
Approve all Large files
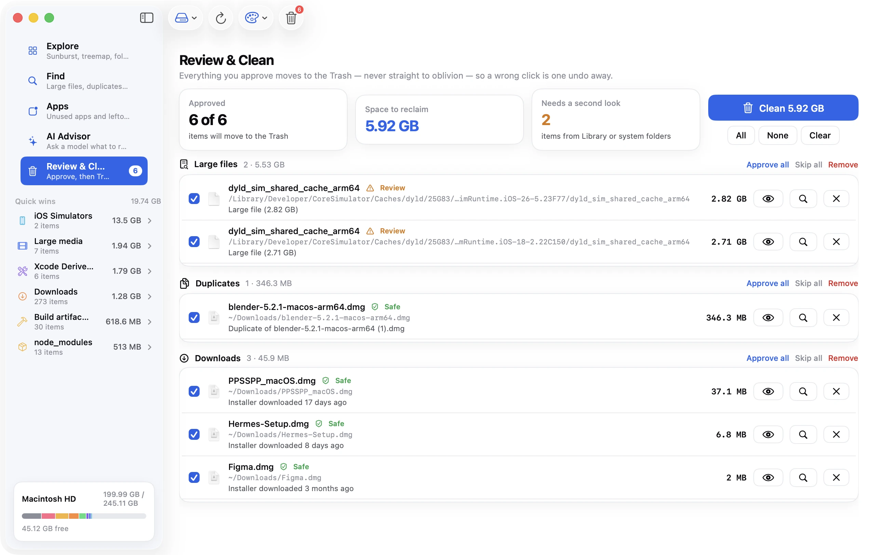coord(767,164)
